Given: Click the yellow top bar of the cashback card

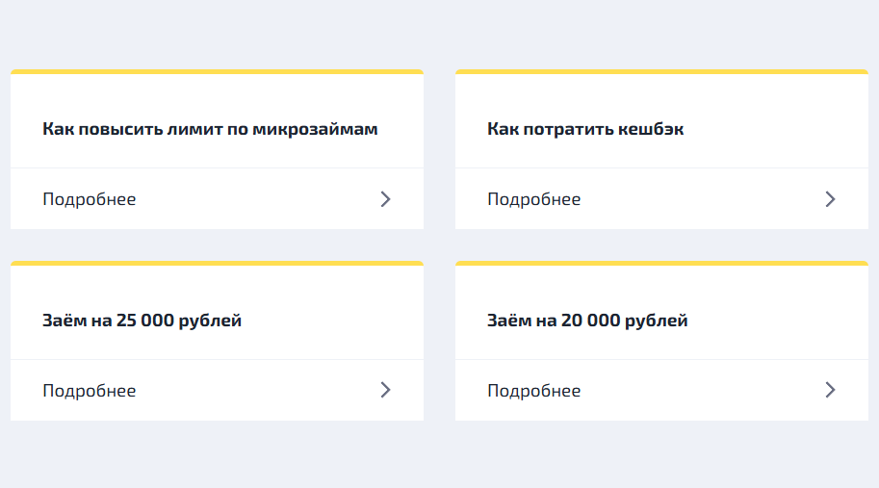Looking at the screenshot, I should 661,71.
